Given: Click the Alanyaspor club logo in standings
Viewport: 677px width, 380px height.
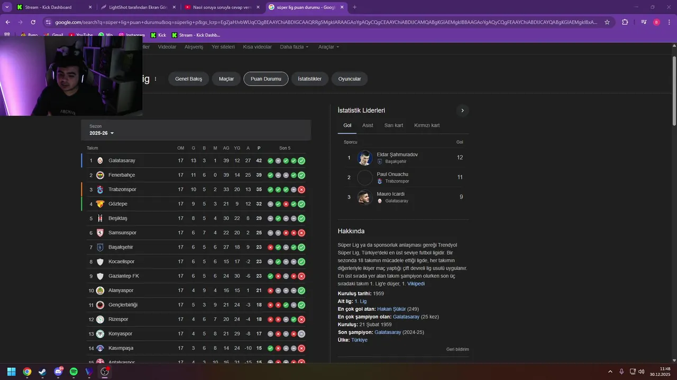Looking at the screenshot, I should pyautogui.click(x=100, y=290).
